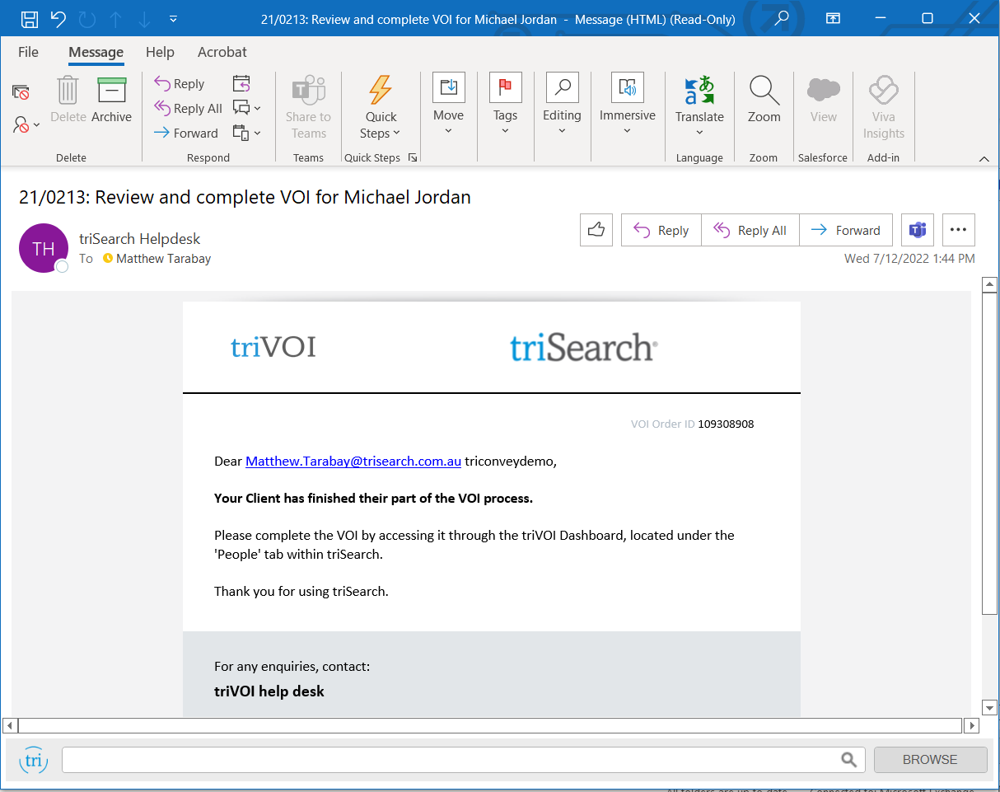Click the BROWSE button in the triSearch bar
The height and width of the screenshot is (792, 1000).
pos(930,759)
